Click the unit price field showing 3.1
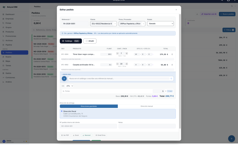 [x=106, y=65]
